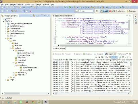Toggle Show Console on standard out
Screen dimensions: 138x104
113,57
